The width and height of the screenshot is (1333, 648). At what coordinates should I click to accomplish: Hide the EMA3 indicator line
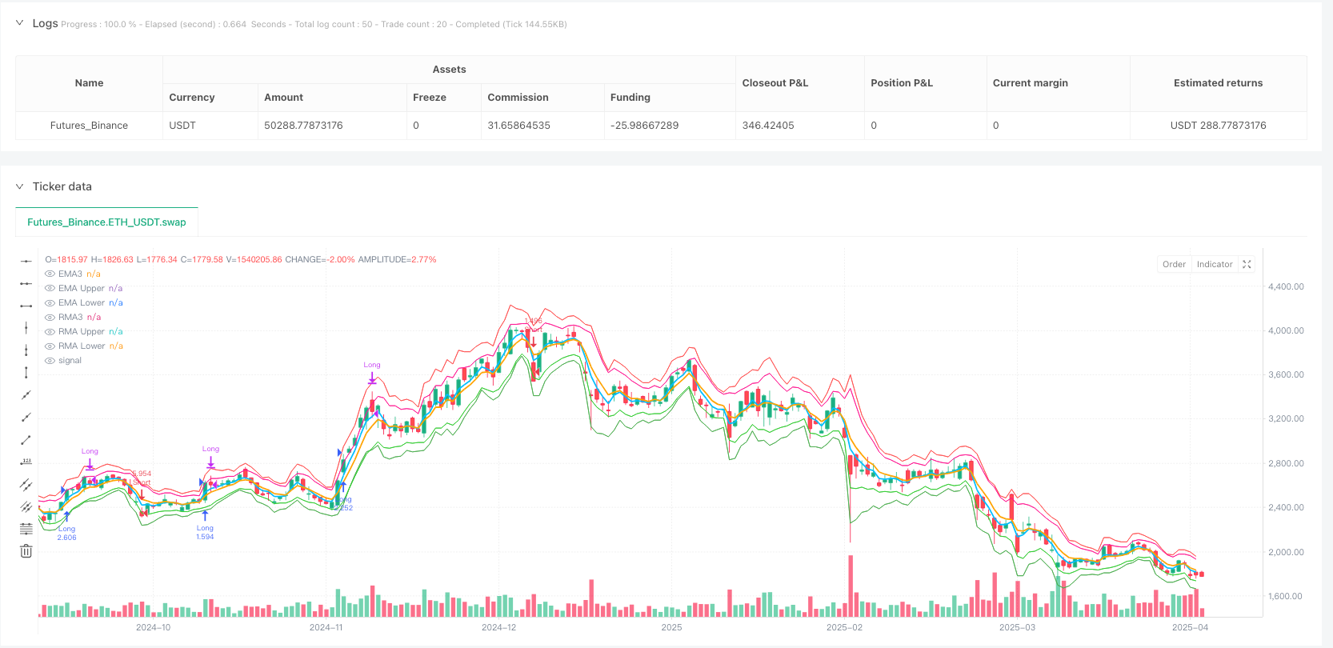50,274
